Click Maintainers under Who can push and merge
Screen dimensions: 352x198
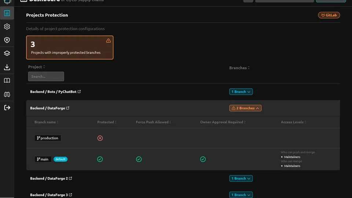coord(292,157)
